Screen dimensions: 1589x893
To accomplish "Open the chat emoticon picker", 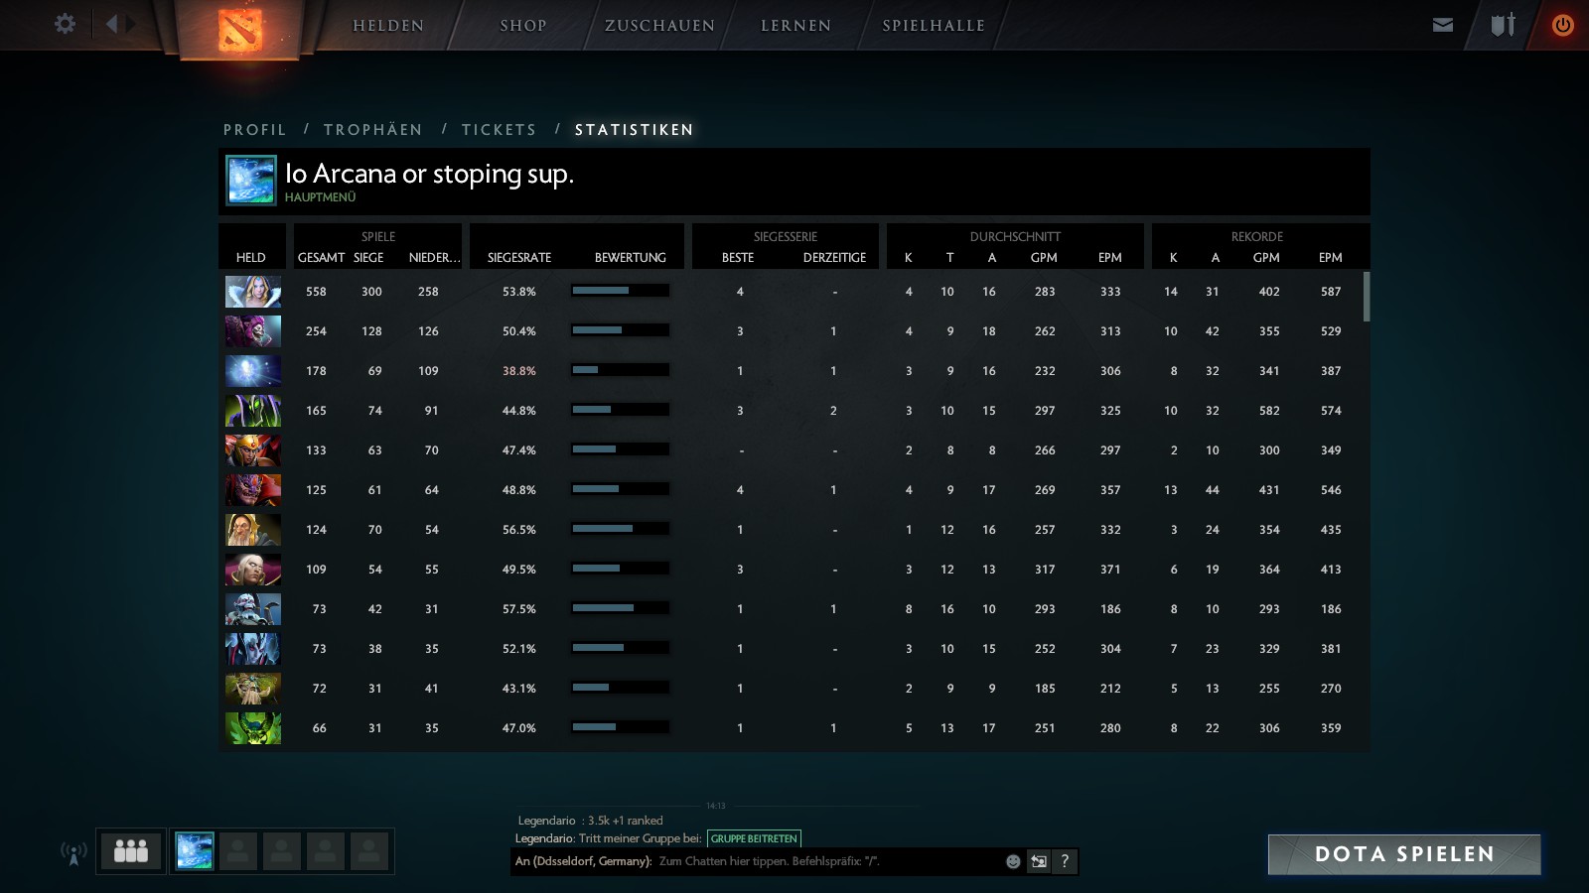I will point(1013,861).
